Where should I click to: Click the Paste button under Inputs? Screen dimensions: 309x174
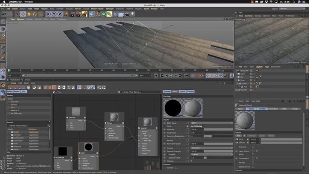271,136
